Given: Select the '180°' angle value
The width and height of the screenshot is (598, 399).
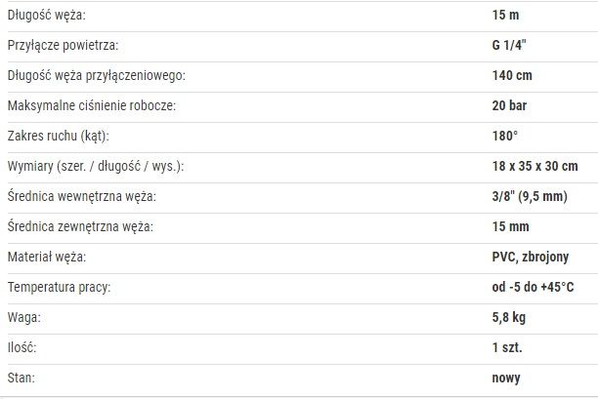Looking at the screenshot, I should (505, 136).
